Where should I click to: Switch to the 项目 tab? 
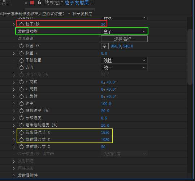pyautogui.click(x=6, y=3)
